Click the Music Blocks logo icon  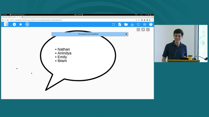coord(6,24)
